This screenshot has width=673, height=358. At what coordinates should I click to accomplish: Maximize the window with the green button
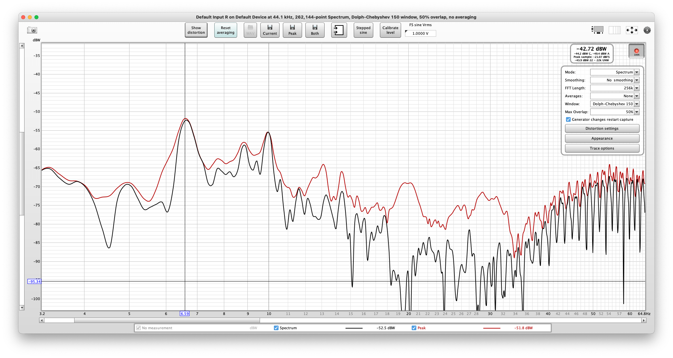[x=36, y=17]
